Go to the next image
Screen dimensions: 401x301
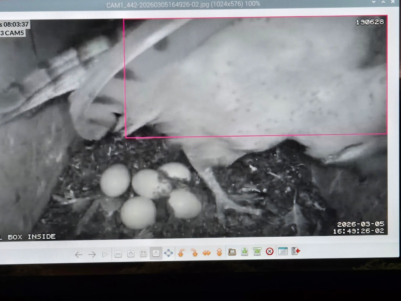[92, 254]
